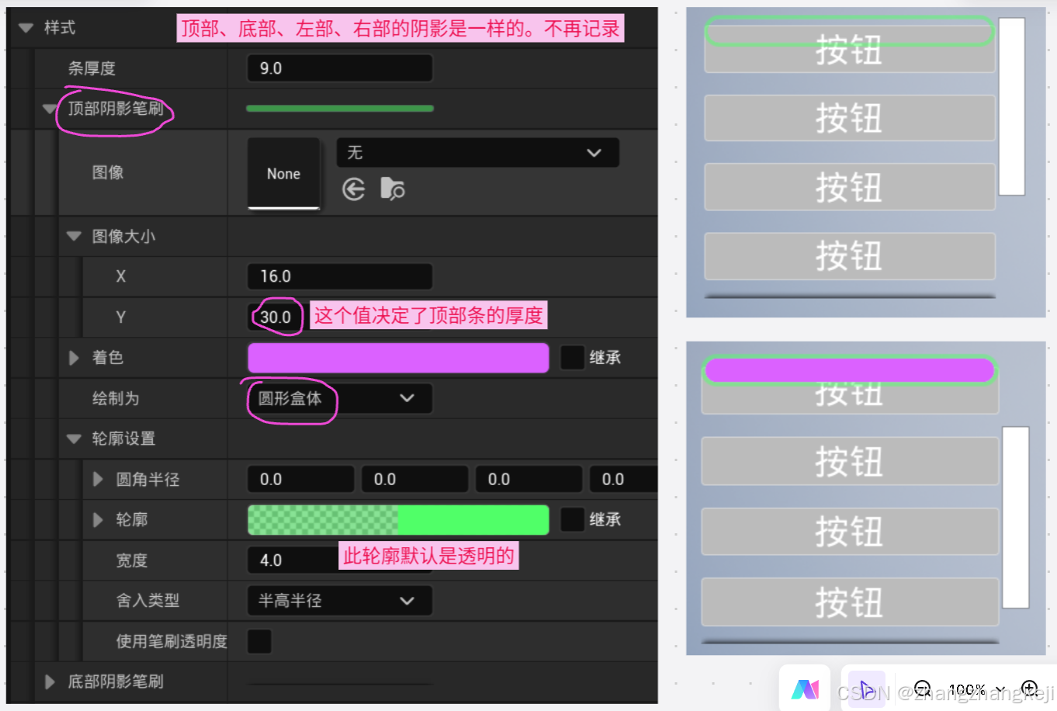Expand the 底部阴影笔刷 section
This screenshot has height=711, width=1057.
click(49, 682)
